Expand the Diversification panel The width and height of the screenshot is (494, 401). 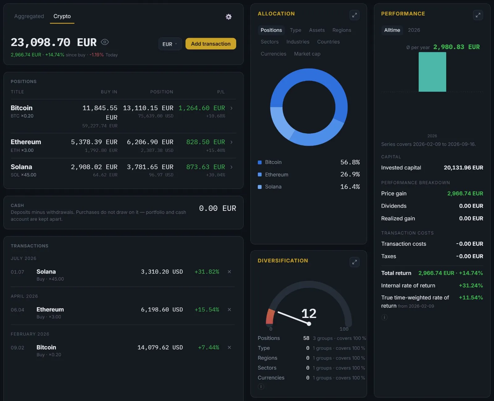(354, 262)
